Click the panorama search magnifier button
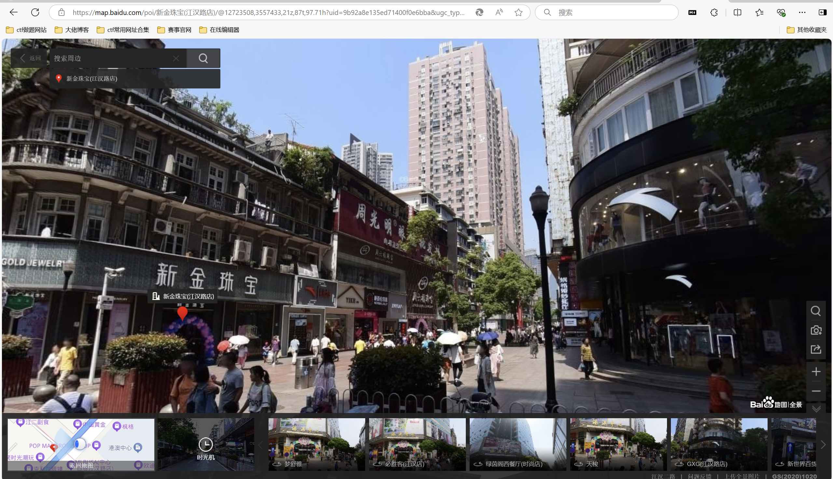Image resolution: width=833 pixels, height=479 pixels. click(203, 58)
